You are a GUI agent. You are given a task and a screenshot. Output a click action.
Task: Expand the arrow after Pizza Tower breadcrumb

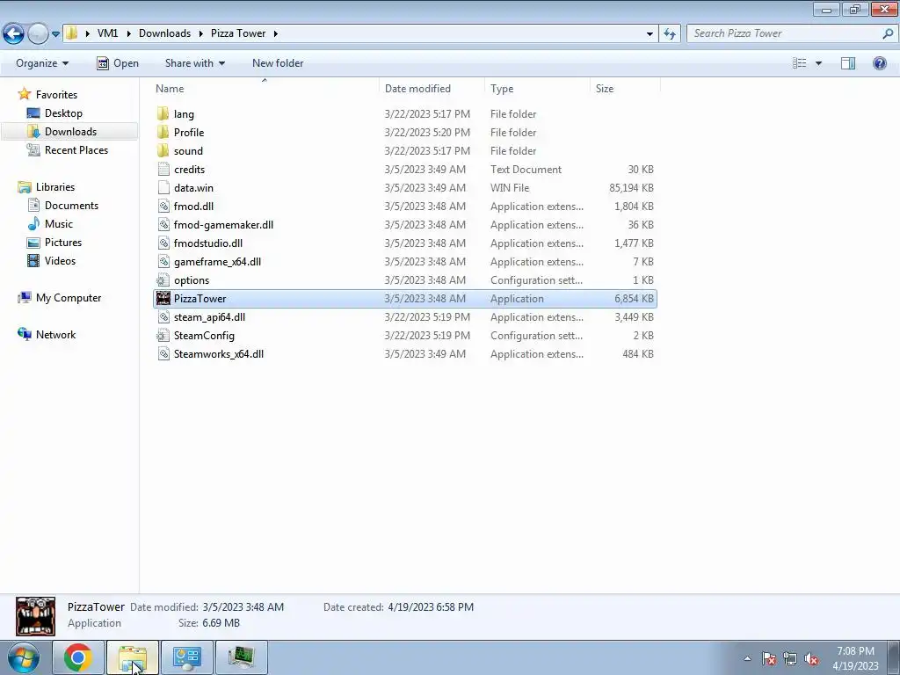275,34
